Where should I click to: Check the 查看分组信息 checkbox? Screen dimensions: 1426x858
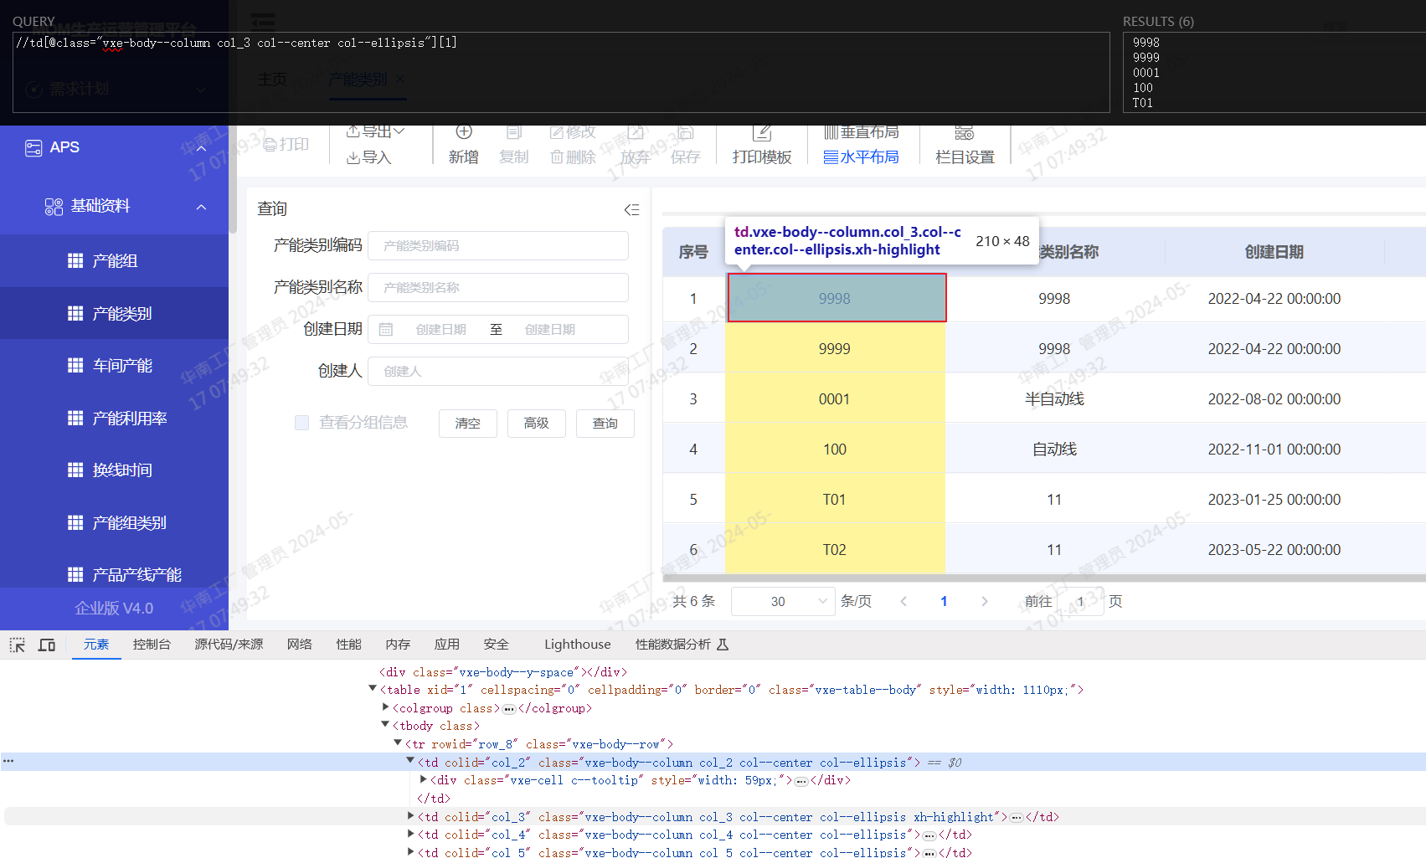pos(301,423)
